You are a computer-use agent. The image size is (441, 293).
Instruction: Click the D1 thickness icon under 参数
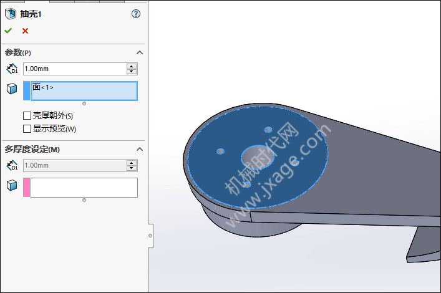point(12,69)
